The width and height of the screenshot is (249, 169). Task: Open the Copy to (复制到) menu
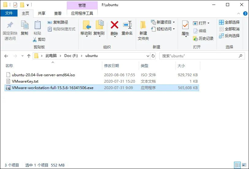pos(99,28)
